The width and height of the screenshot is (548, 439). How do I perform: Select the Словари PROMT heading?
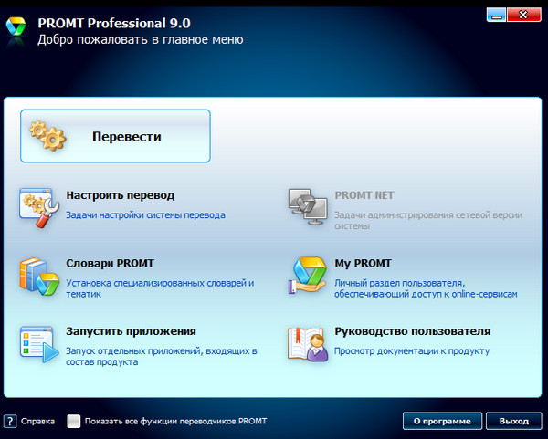click(110, 263)
